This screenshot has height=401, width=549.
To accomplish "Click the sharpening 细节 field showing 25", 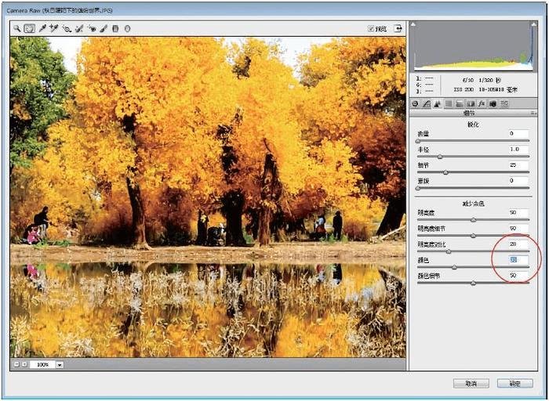I will 518,165.
